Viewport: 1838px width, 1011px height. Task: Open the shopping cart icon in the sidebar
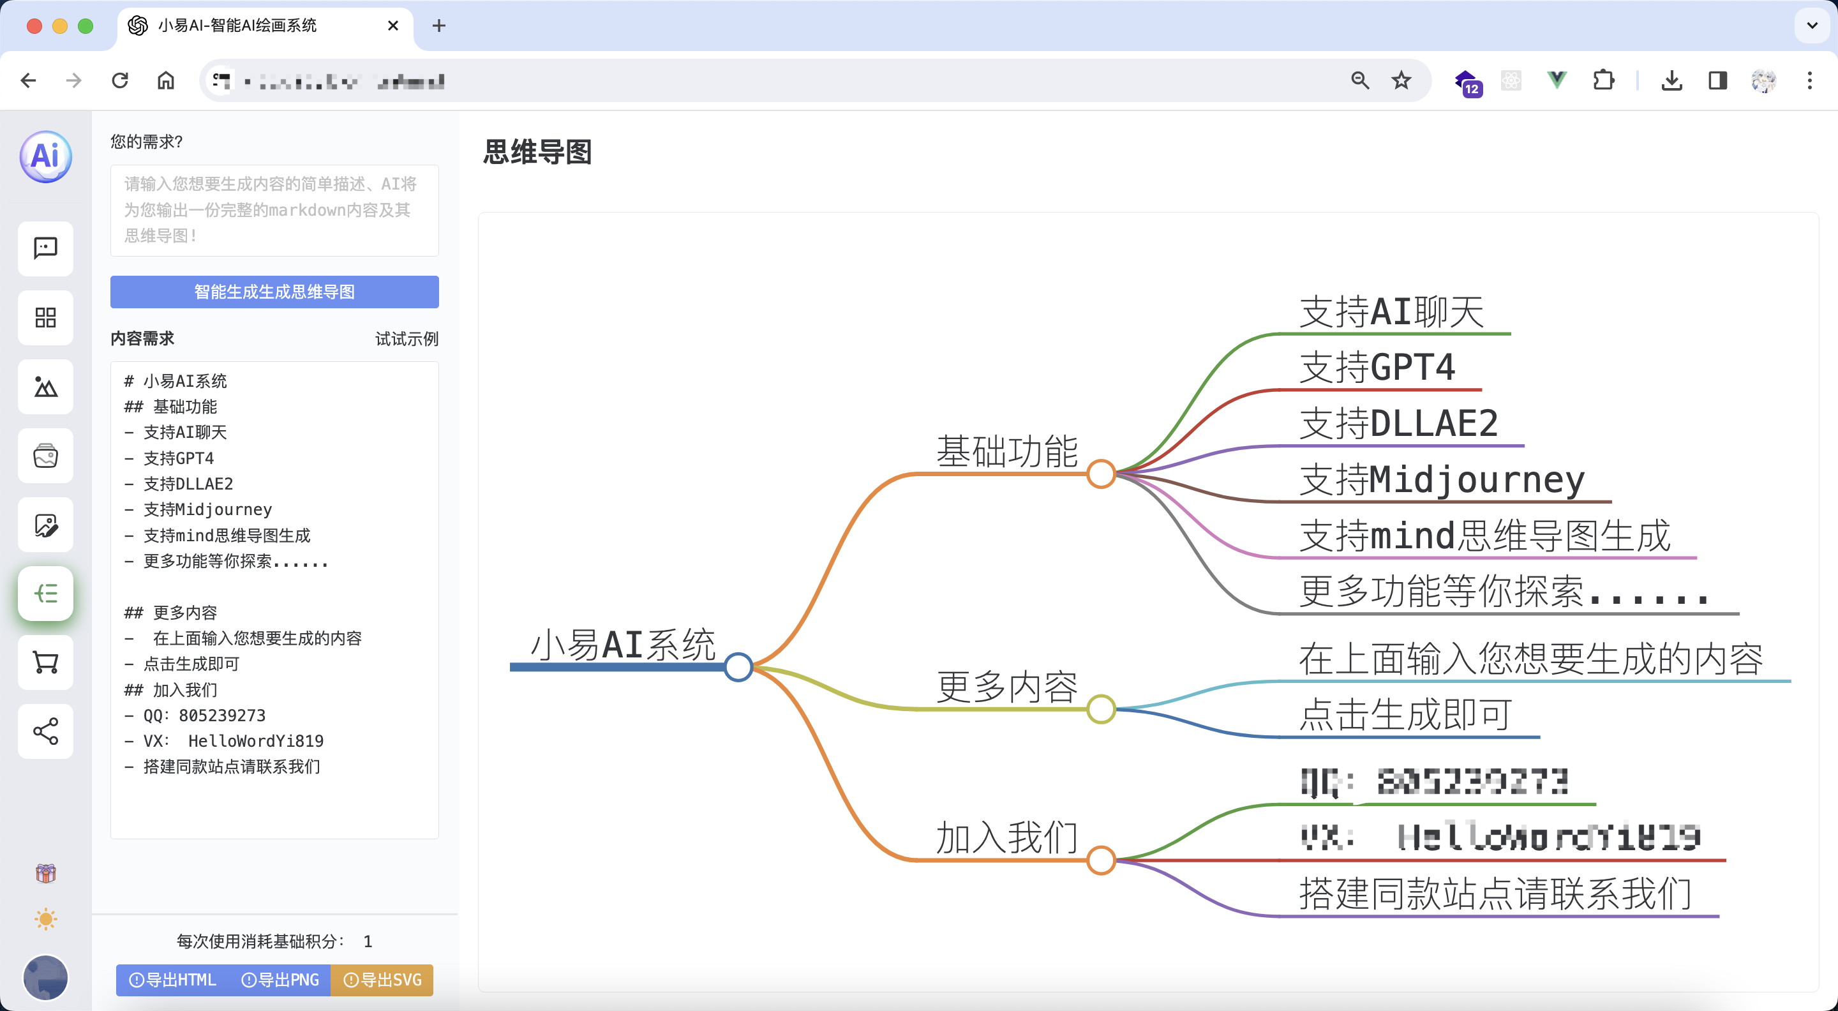point(46,663)
